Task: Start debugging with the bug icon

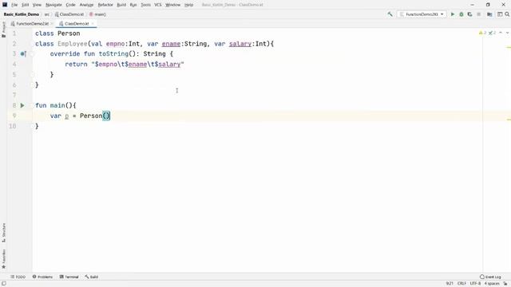Action: (461, 14)
